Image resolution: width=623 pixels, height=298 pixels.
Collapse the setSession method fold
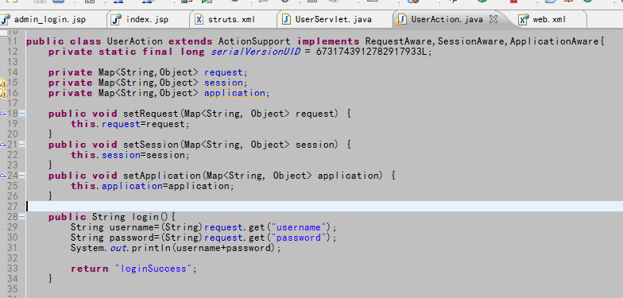[22, 145]
